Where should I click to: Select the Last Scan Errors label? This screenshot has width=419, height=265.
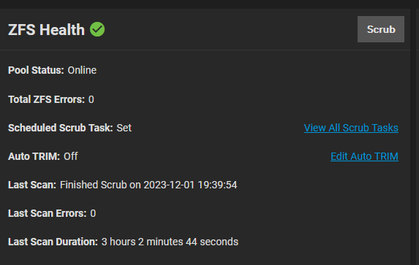click(48, 213)
